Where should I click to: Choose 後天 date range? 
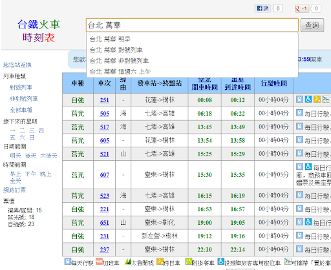click(x=30, y=156)
